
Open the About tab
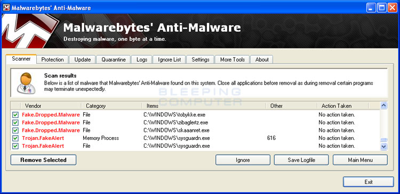click(262, 60)
